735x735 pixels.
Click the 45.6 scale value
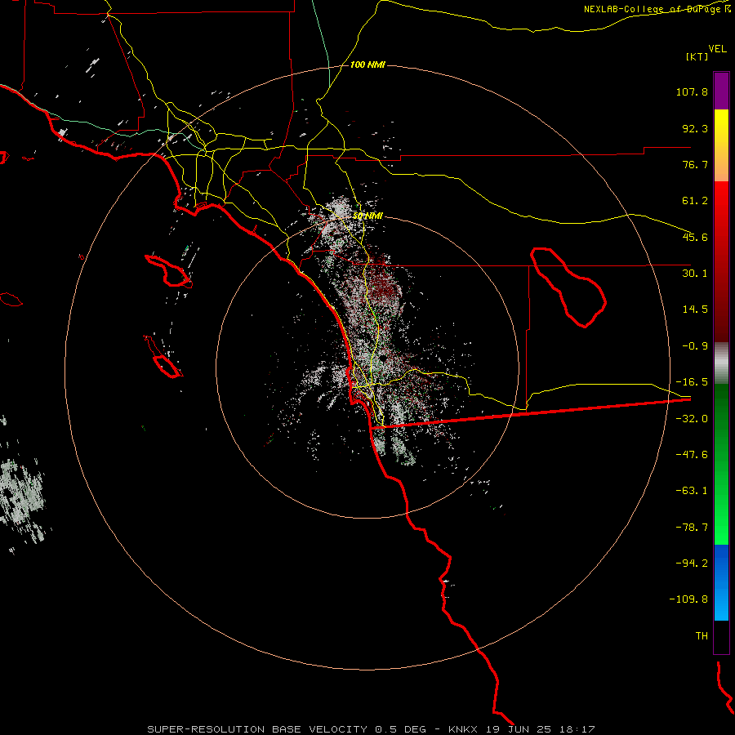coord(695,237)
